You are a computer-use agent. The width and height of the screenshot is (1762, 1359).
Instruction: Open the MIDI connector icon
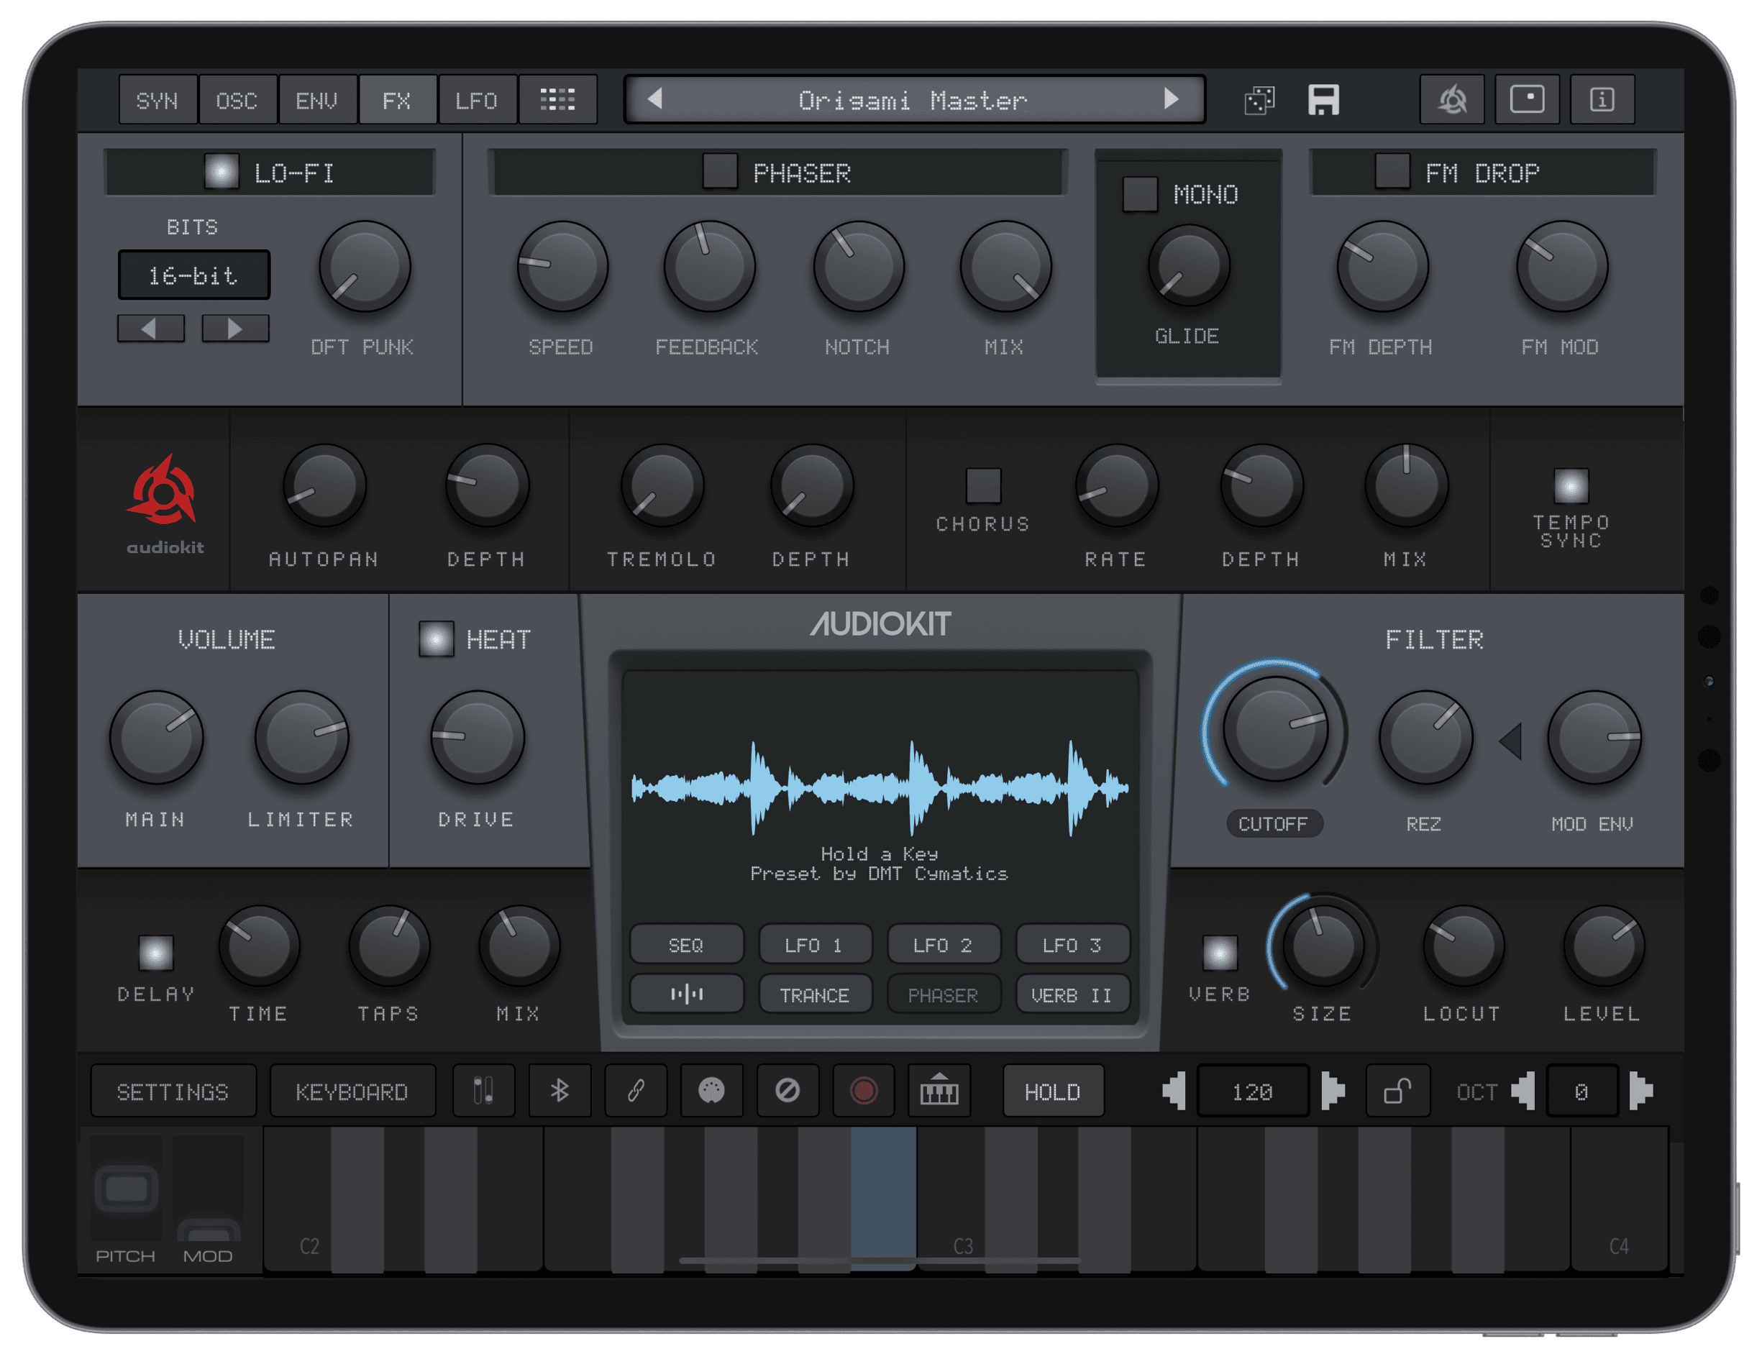point(711,1092)
